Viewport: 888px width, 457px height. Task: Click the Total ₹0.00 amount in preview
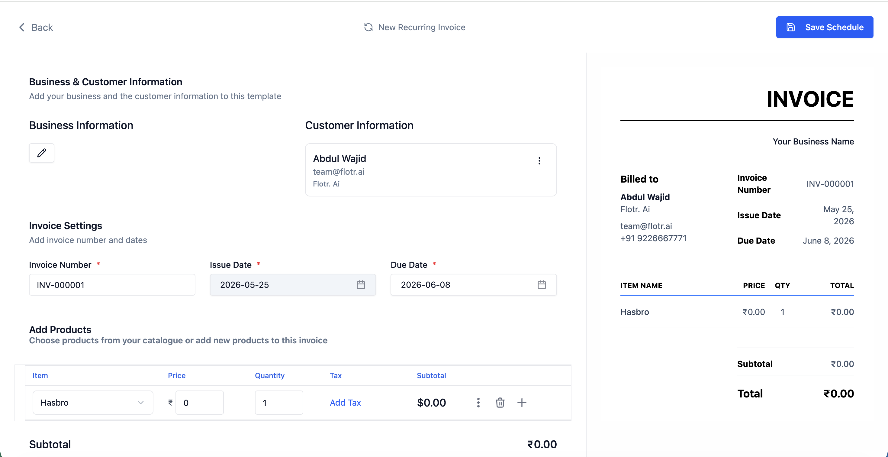838,394
